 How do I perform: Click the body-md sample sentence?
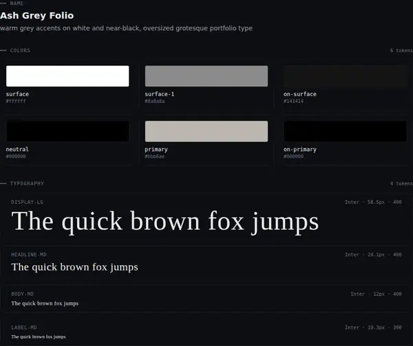(45, 303)
